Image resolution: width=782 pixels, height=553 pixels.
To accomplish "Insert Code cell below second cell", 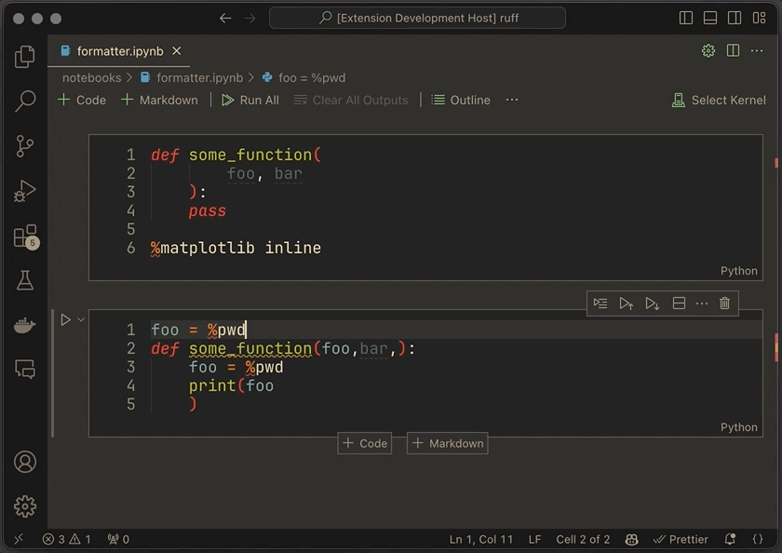I will 365,443.
